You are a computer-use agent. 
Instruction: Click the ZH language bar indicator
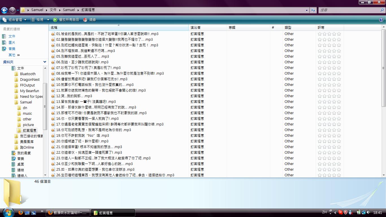coord(324,212)
